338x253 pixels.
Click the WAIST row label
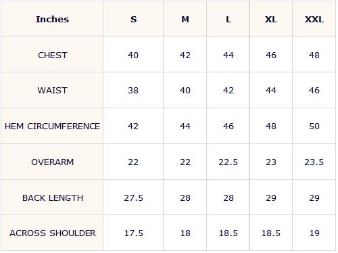pos(52,91)
